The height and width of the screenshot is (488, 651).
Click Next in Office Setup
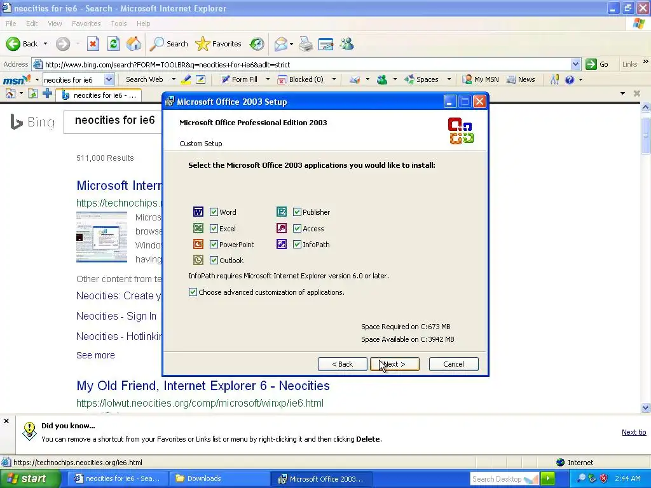tap(394, 364)
